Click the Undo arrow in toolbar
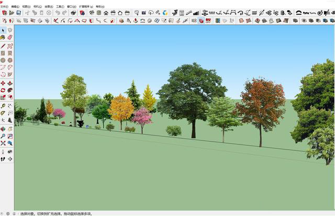 point(58,13)
